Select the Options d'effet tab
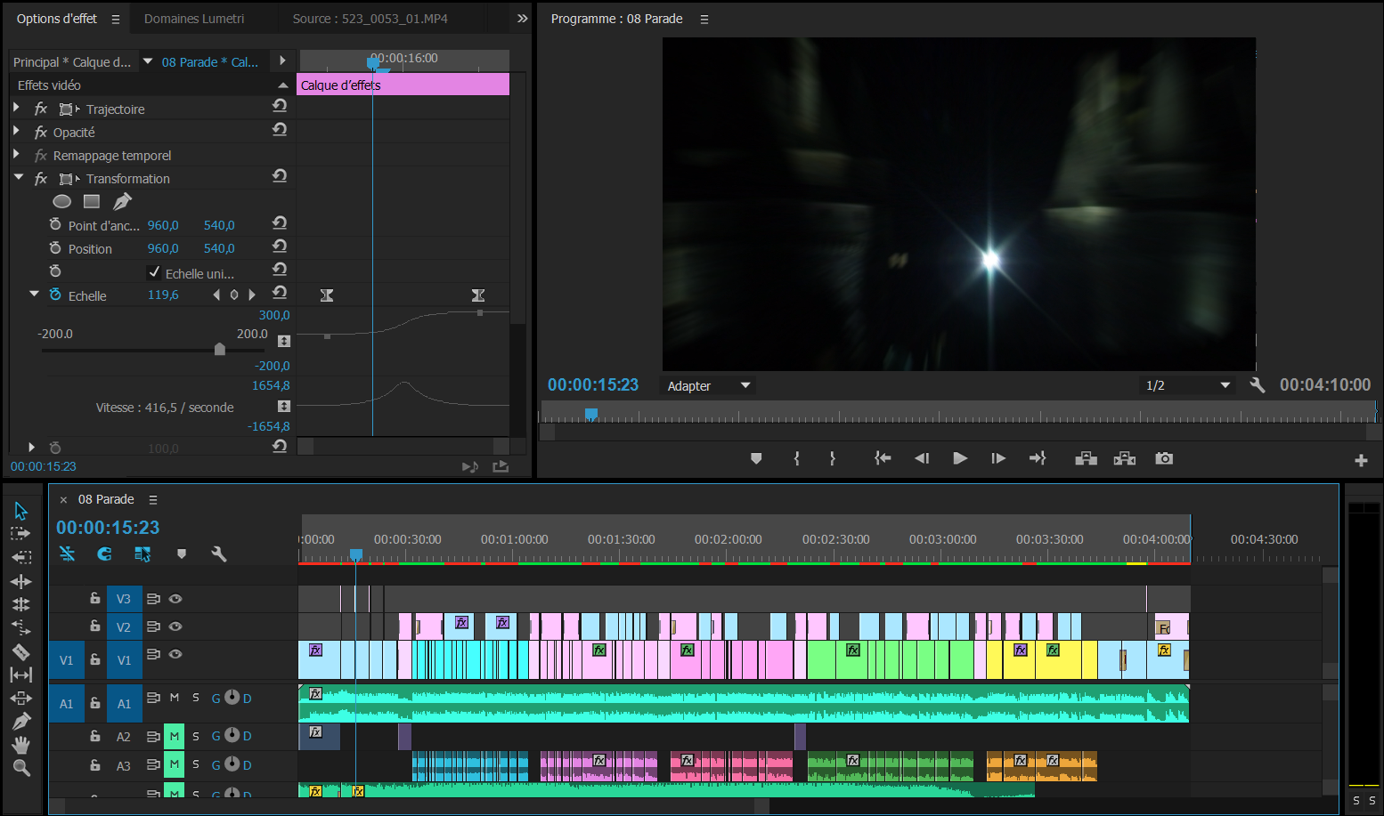This screenshot has width=1384, height=816. tap(57, 18)
